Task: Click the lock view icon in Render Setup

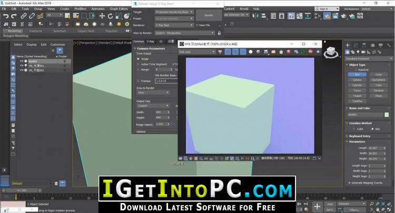Action: point(219,33)
